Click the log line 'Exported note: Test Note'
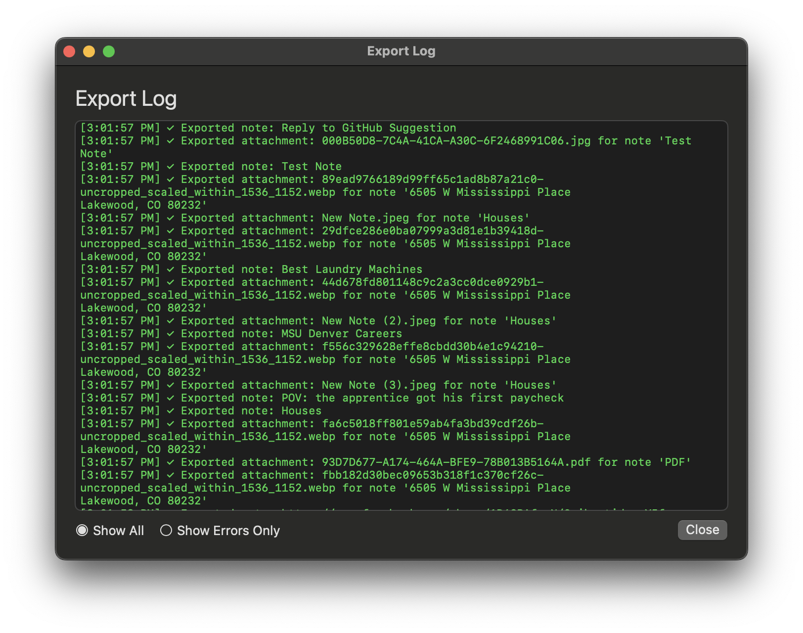Screen dimensions: 803x633 tap(211, 167)
